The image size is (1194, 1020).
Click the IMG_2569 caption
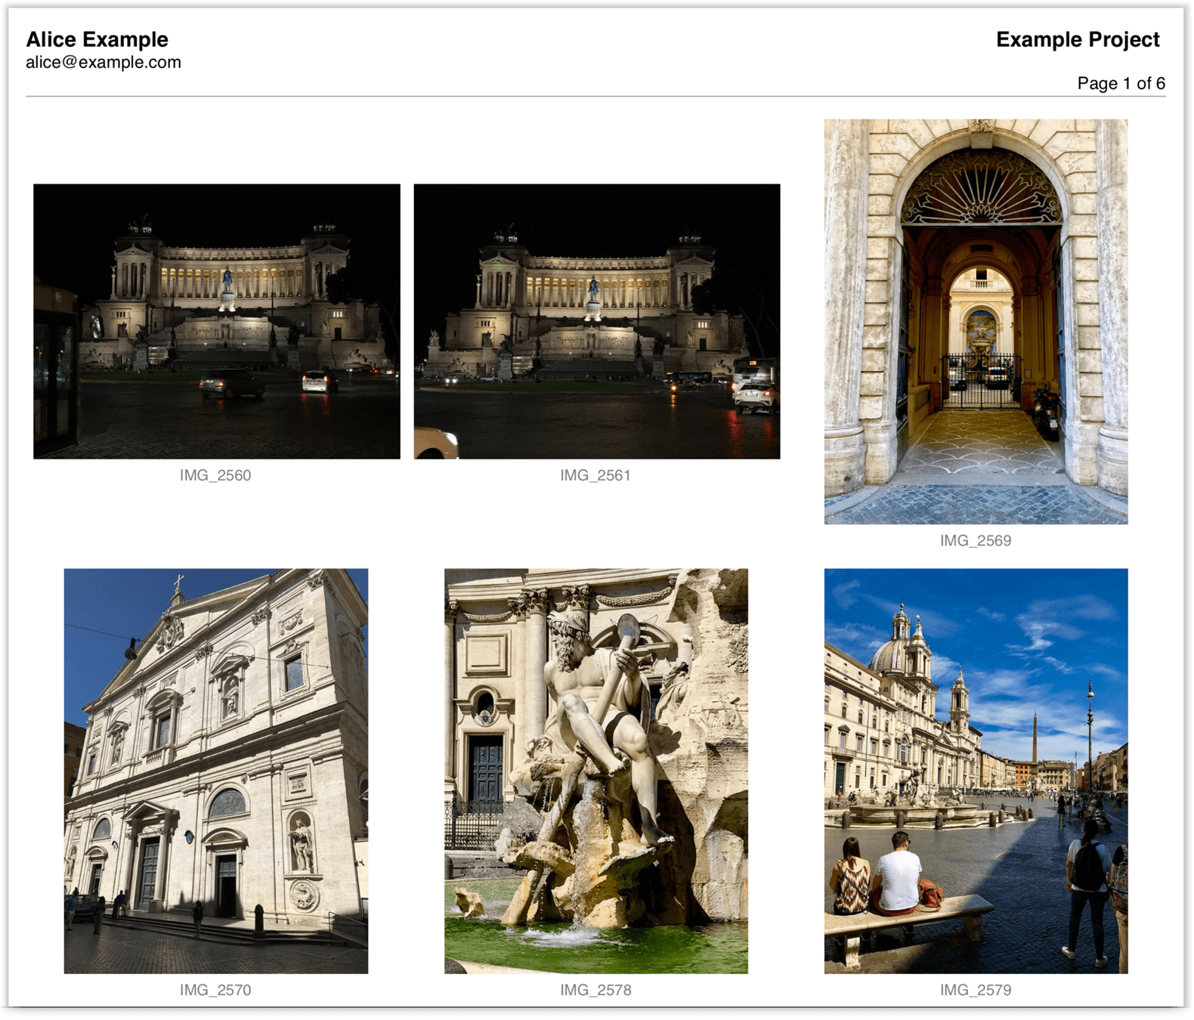point(976,540)
